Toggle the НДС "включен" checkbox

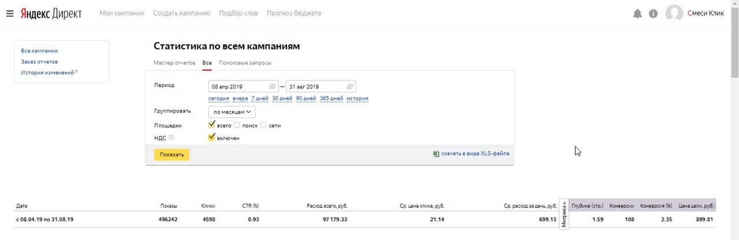[x=212, y=138]
